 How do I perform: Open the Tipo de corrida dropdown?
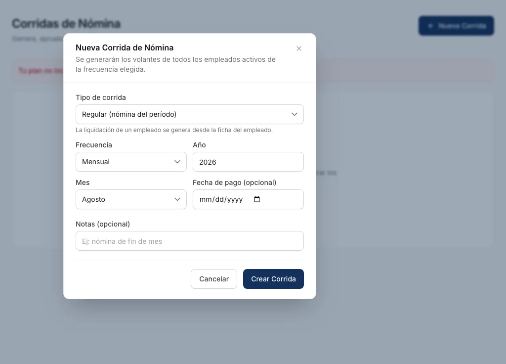(189, 114)
